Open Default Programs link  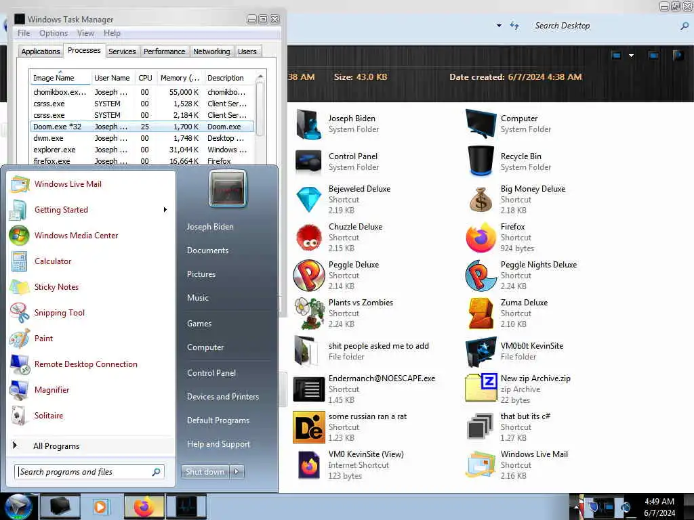point(218,420)
